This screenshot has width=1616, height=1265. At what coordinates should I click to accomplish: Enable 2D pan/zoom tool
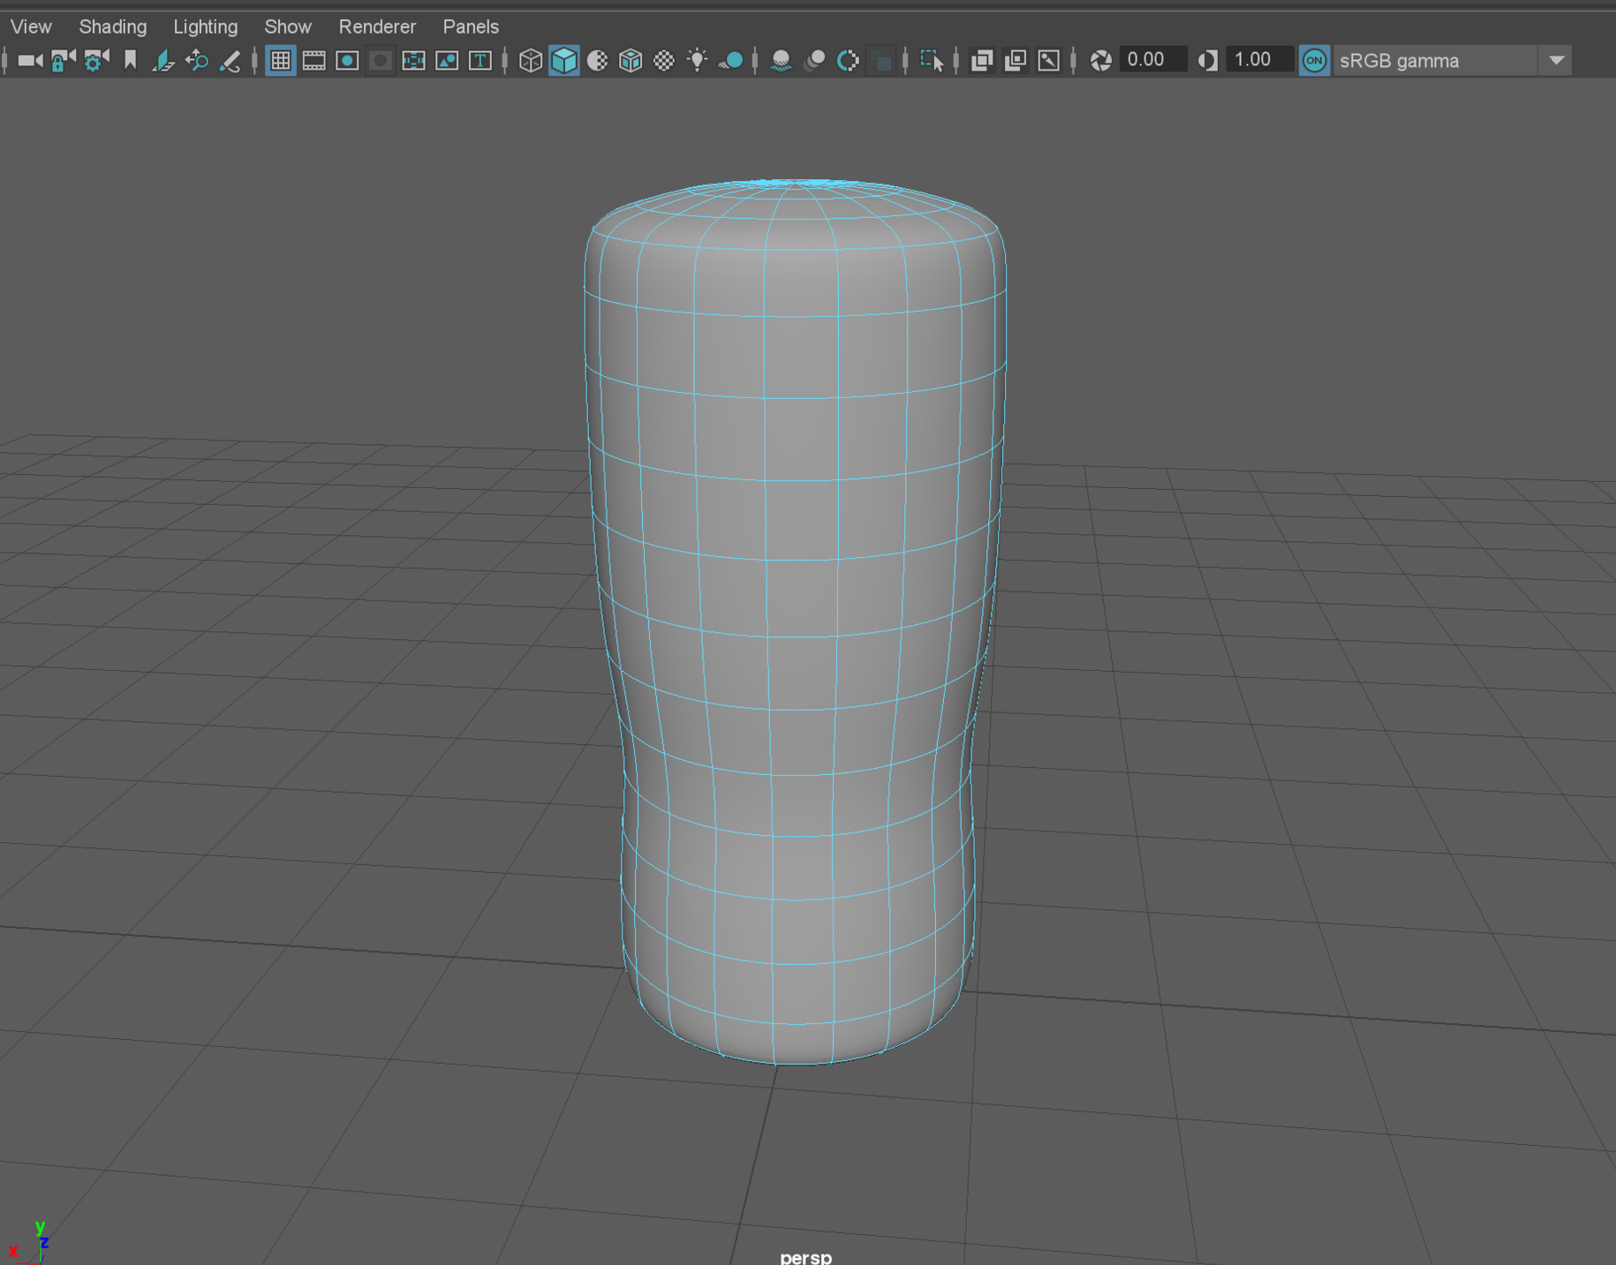[196, 60]
